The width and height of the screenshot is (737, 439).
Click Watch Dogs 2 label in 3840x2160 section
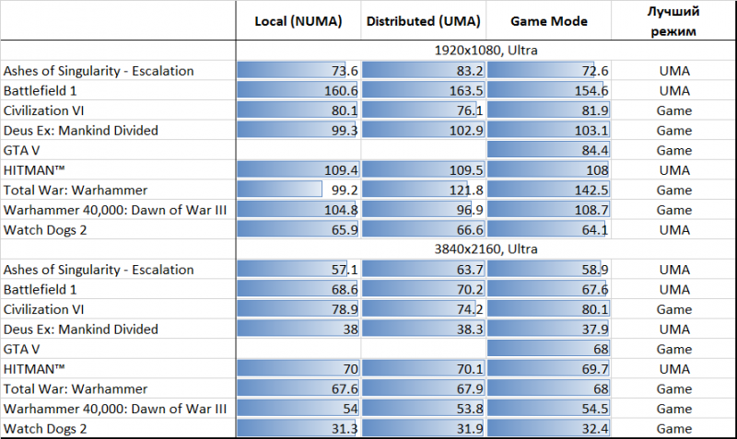45,428
